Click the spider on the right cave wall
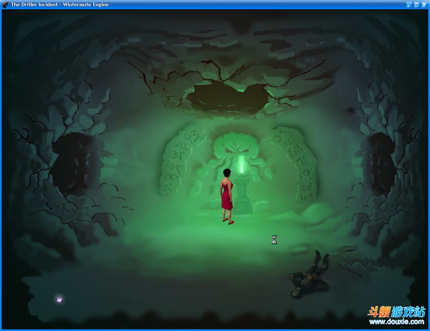Image resolution: width=430 pixels, height=331 pixels. click(350, 111)
